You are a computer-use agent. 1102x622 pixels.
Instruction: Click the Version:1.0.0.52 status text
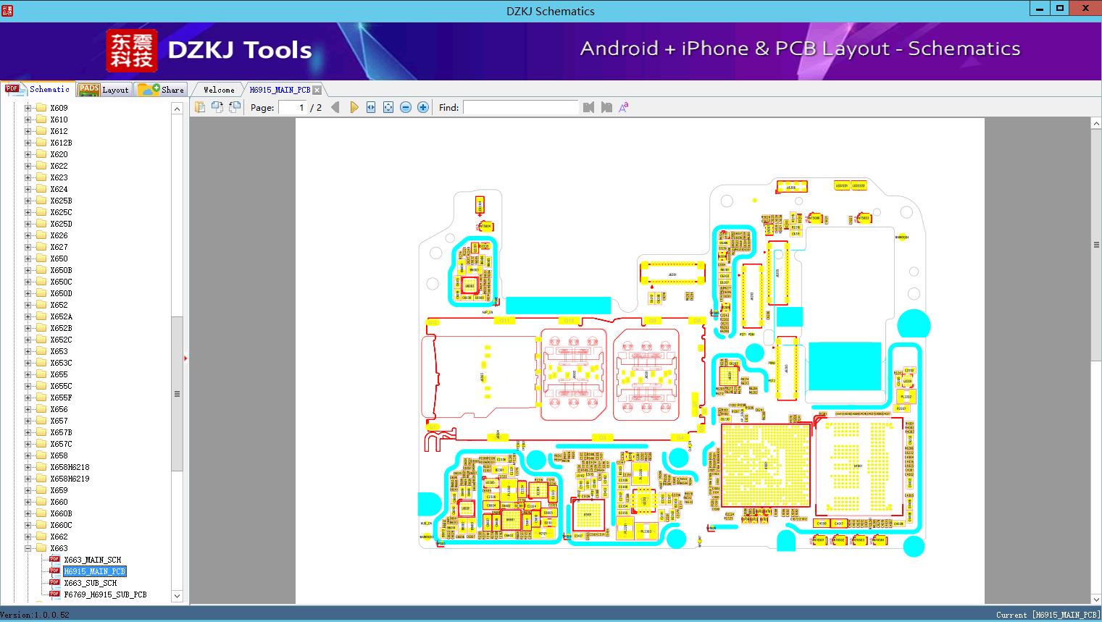tap(35, 615)
